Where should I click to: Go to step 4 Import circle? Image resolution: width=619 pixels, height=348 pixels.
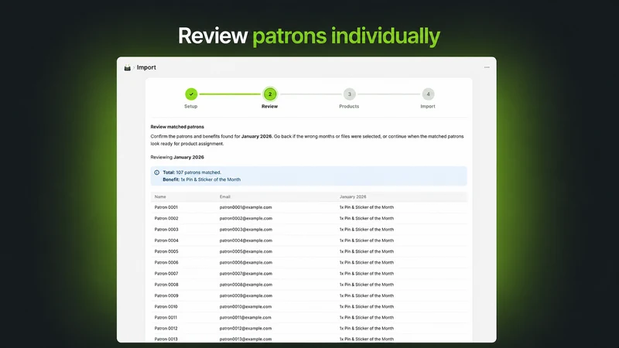coord(429,94)
